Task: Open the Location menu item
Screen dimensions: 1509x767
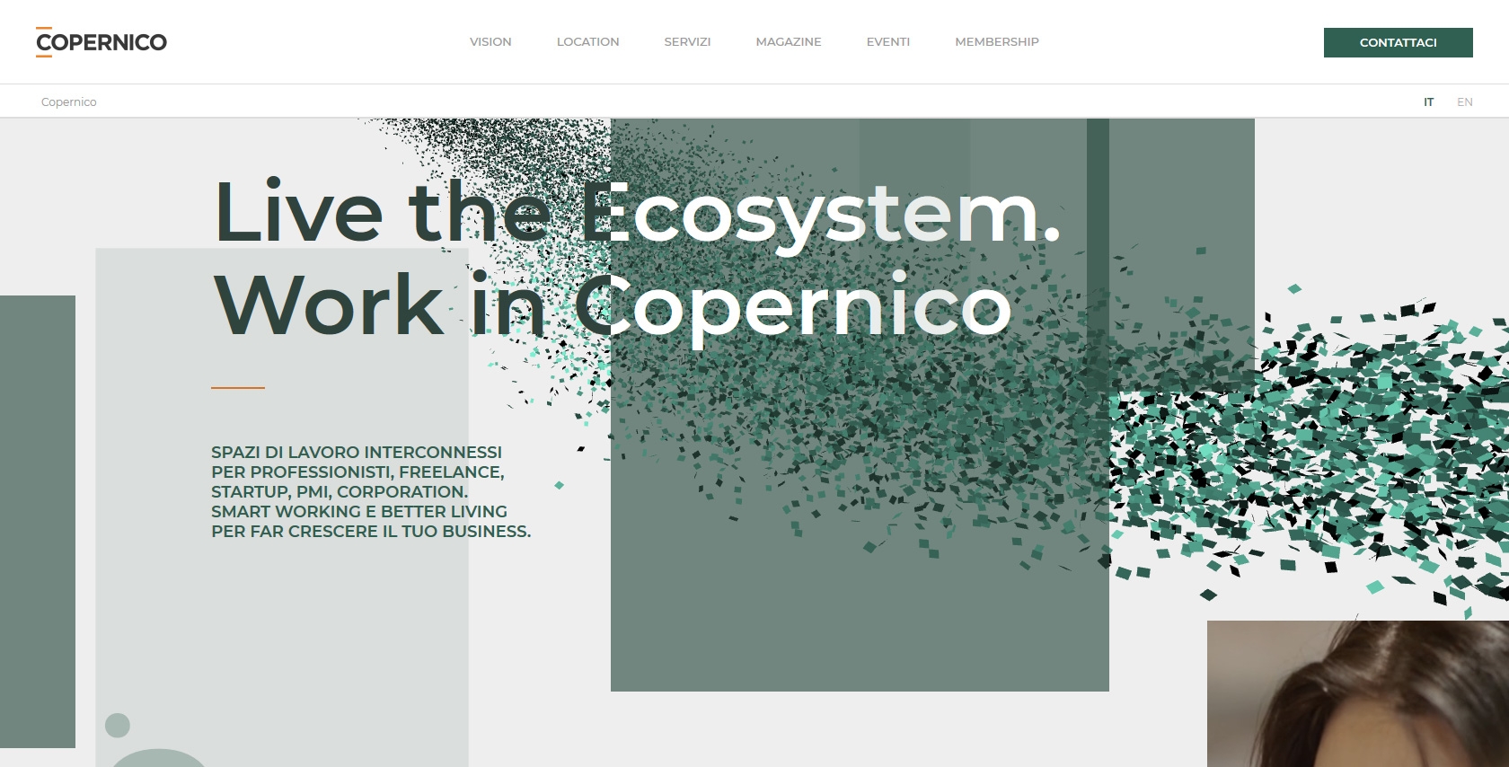Action: click(x=587, y=42)
